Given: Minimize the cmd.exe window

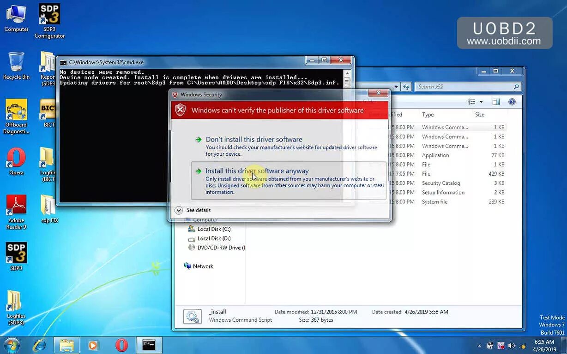Looking at the screenshot, I should point(312,60).
